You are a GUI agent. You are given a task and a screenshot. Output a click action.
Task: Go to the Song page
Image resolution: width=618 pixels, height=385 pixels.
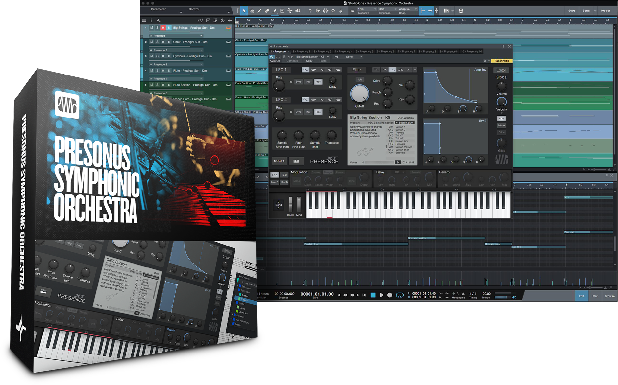tap(586, 11)
